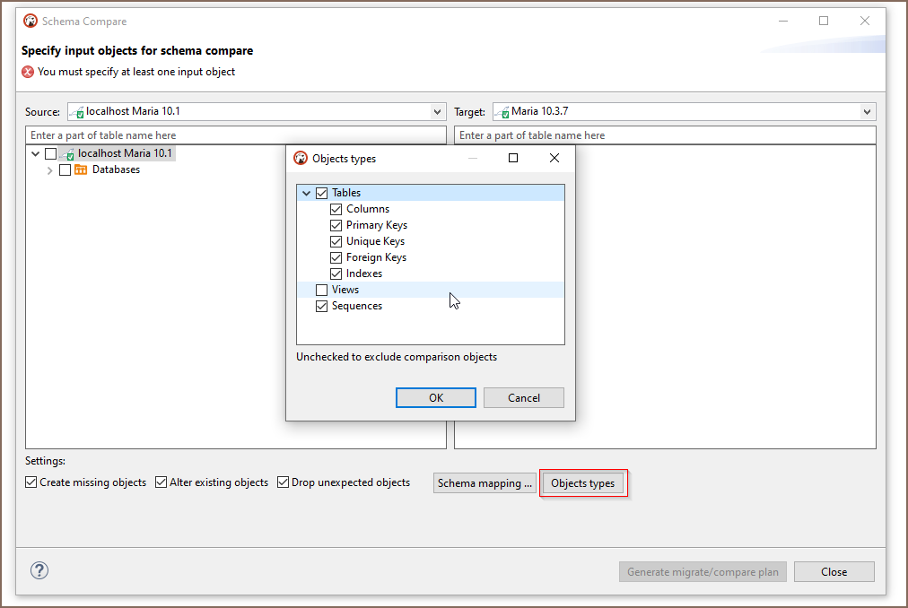Click the Objects types dialog title icon
This screenshot has height=608, width=908.
[301, 159]
